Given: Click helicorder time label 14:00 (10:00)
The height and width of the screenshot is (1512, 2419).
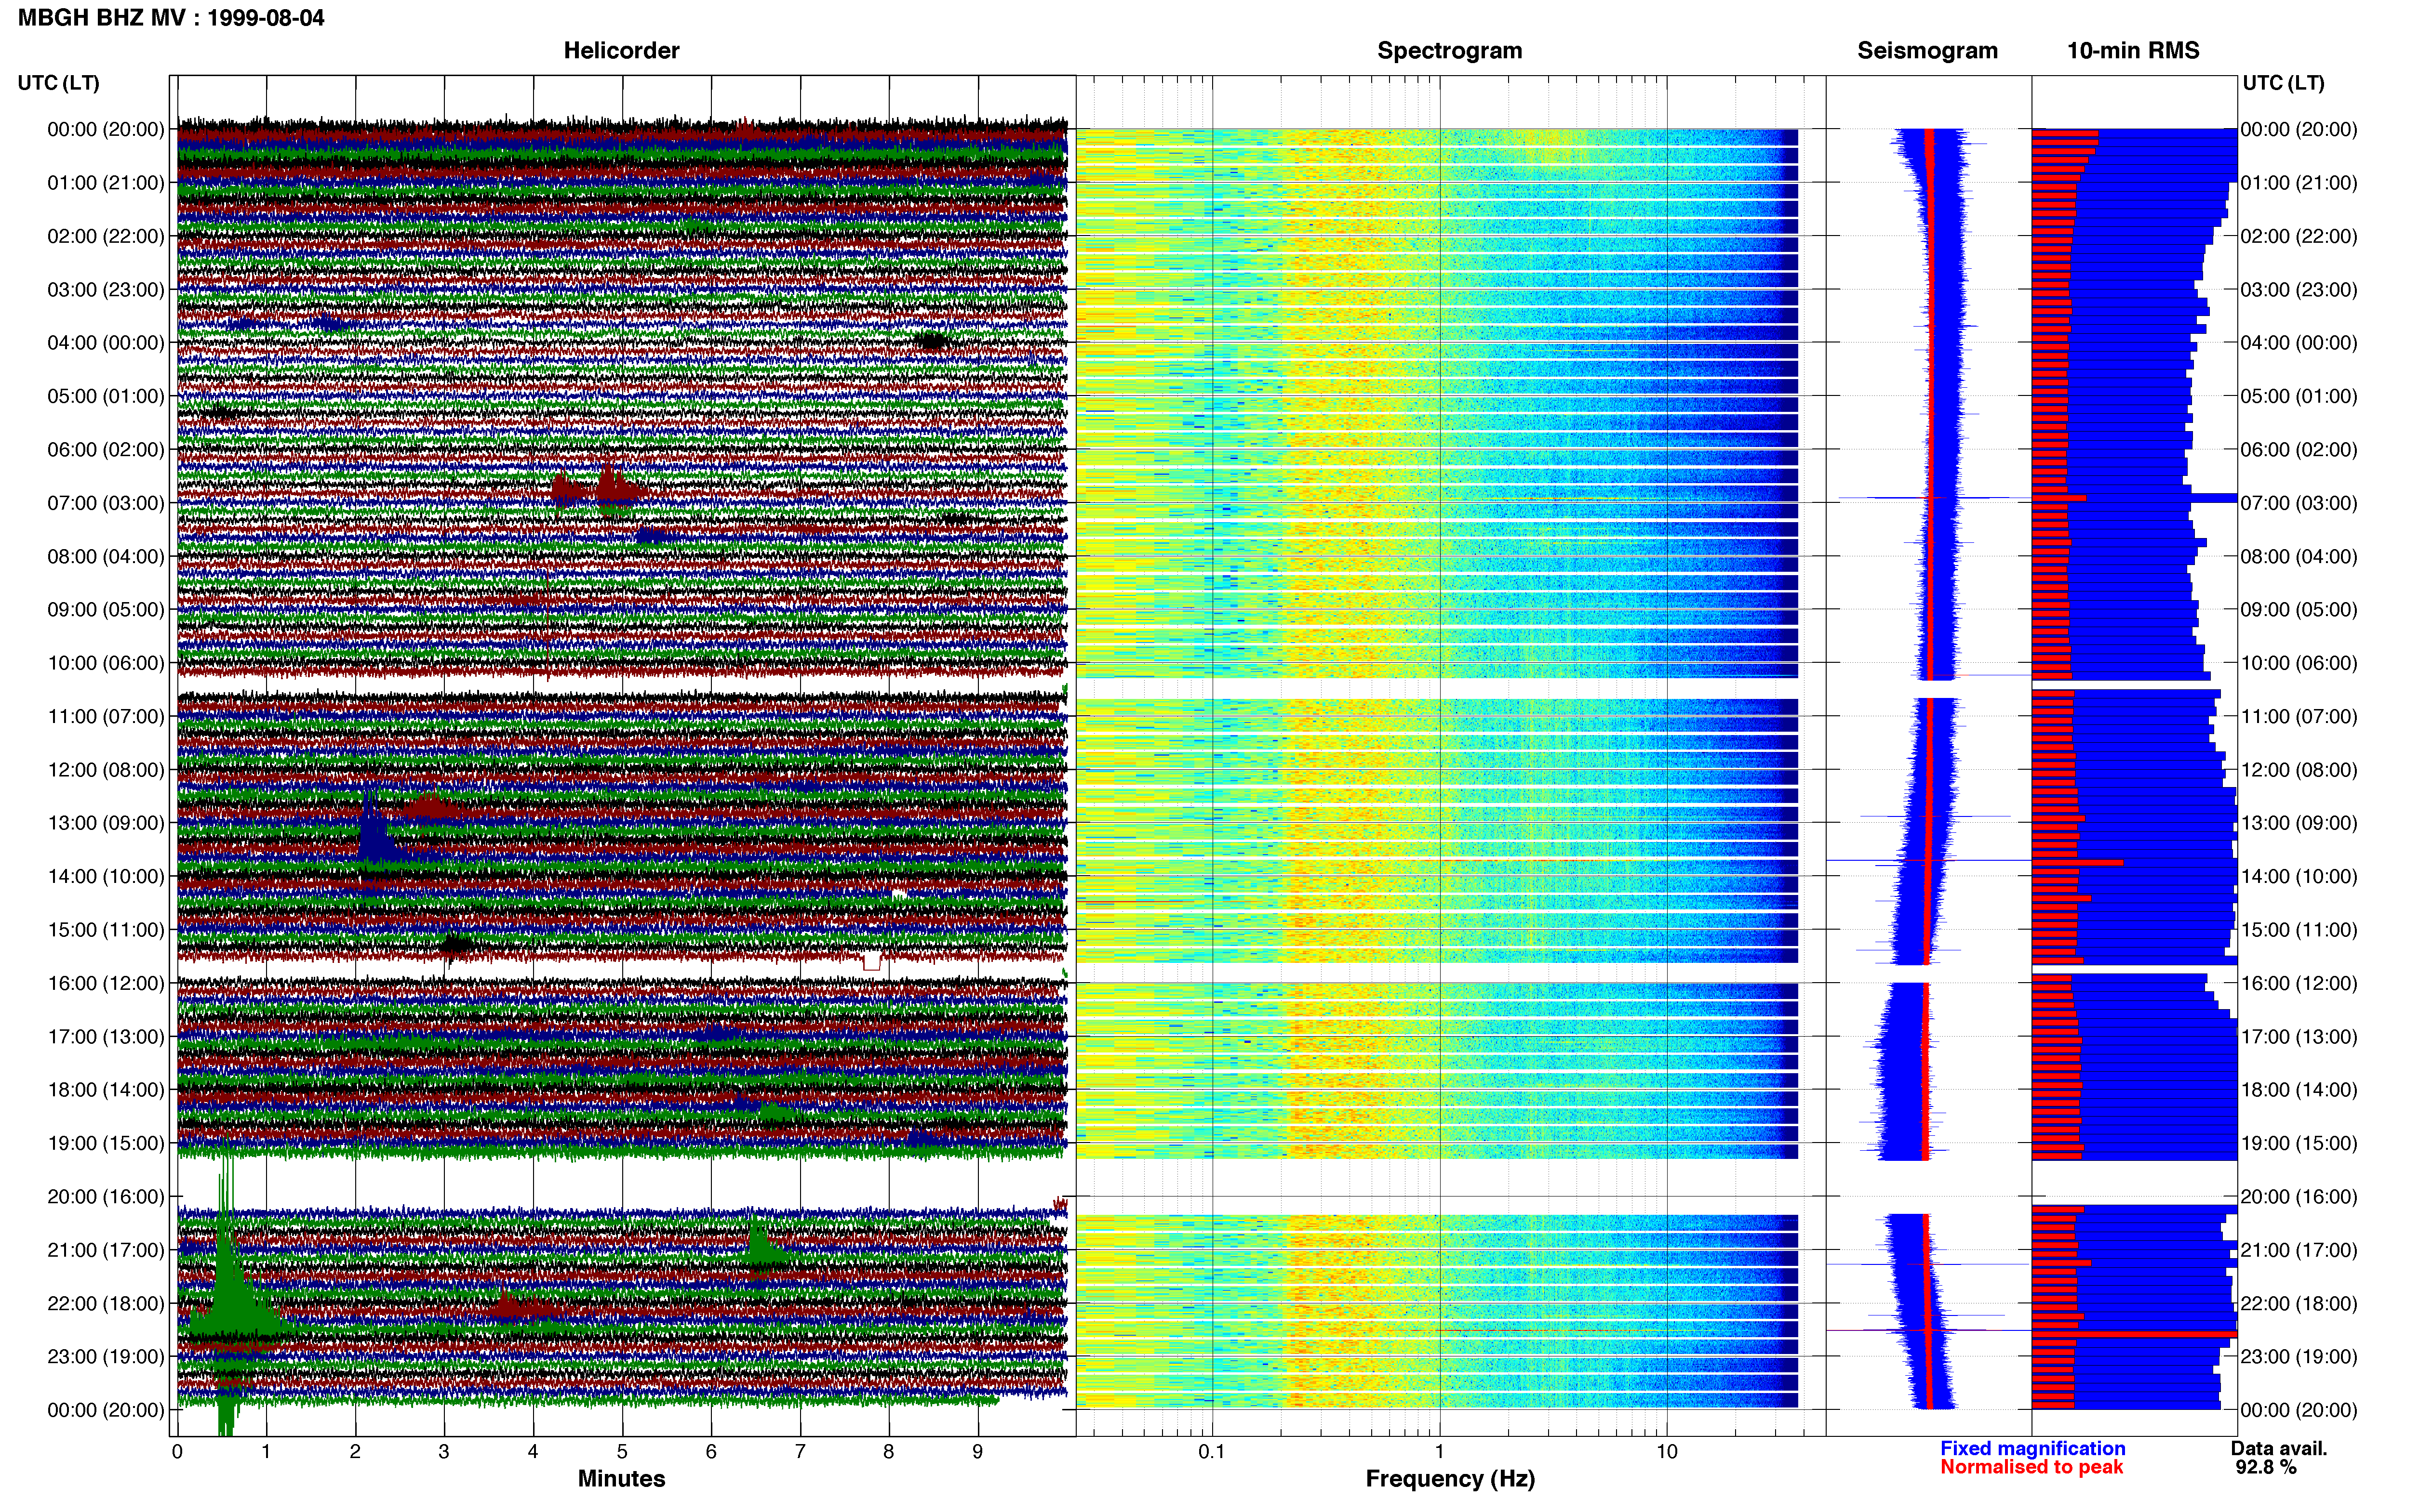Looking at the screenshot, I should pos(106,876).
